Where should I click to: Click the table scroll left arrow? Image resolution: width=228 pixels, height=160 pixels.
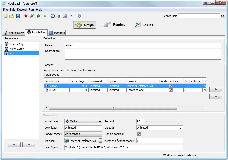pyautogui.click(x=46, y=108)
